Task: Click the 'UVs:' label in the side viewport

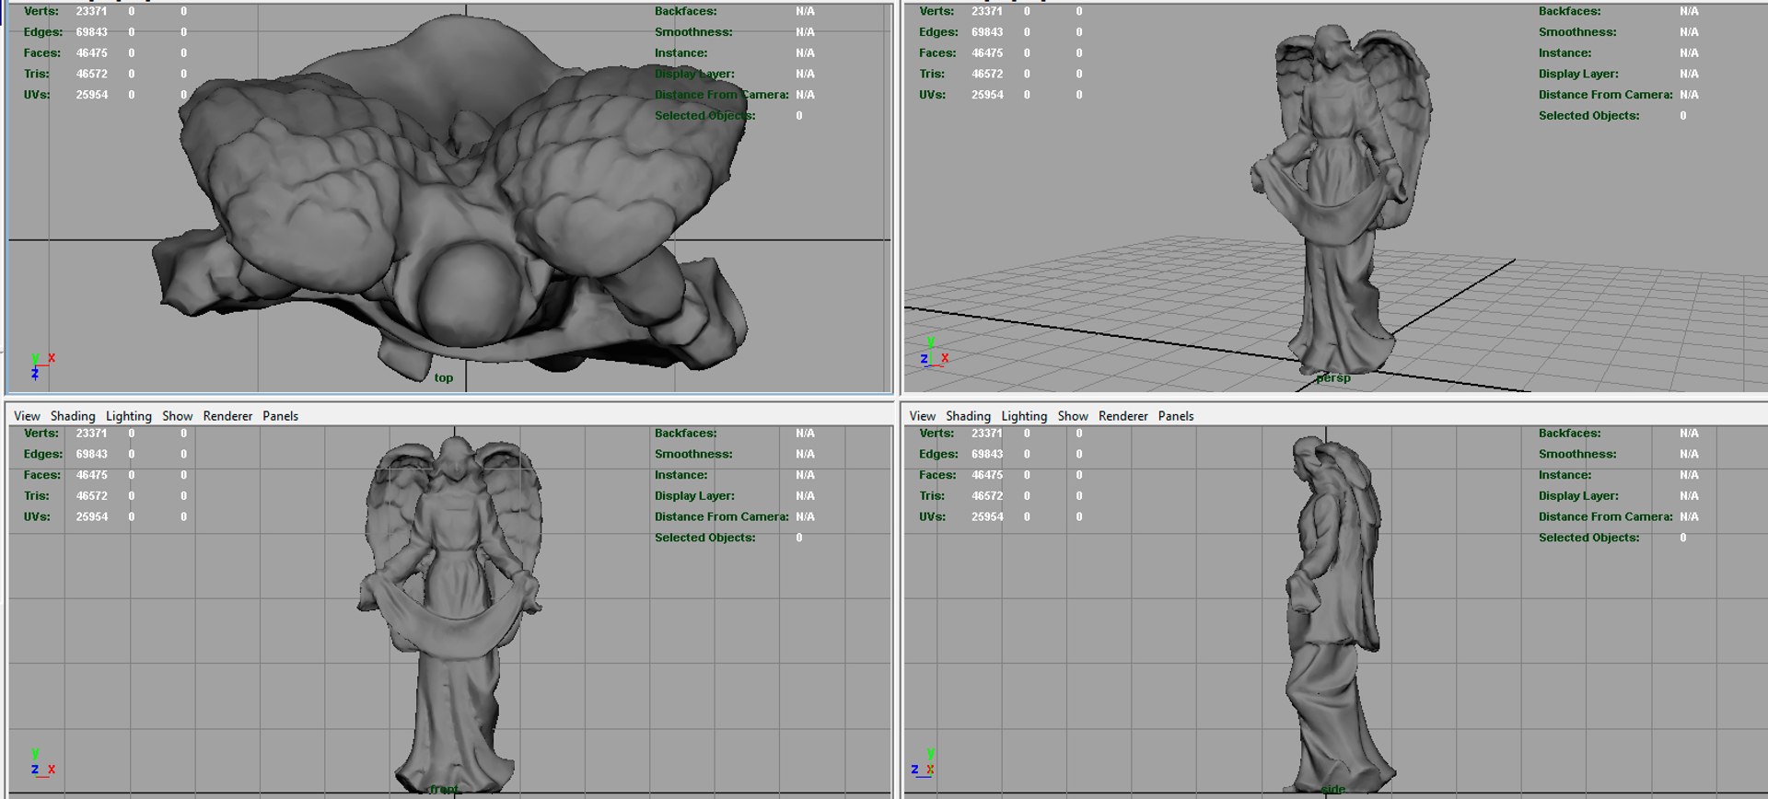Action: (932, 517)
